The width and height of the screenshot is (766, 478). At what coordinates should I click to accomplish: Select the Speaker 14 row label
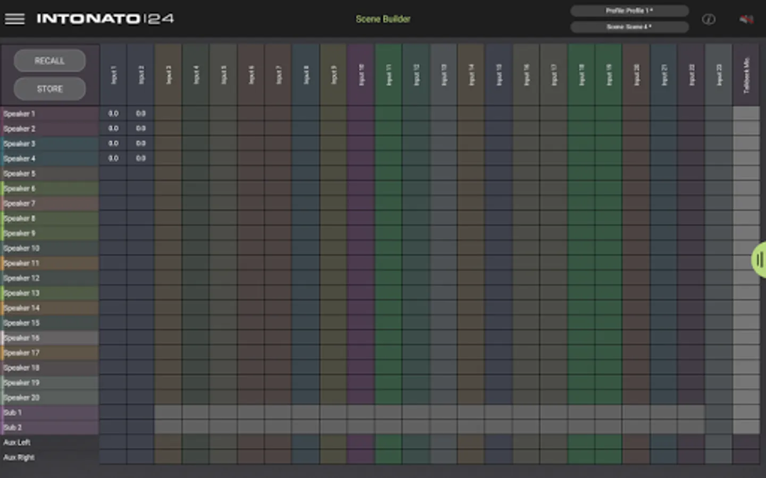50,308
